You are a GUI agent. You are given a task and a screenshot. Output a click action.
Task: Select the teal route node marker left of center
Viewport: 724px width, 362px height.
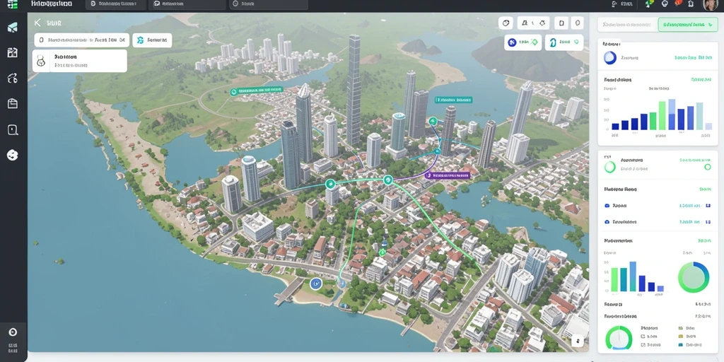click(x=330, y=185)
